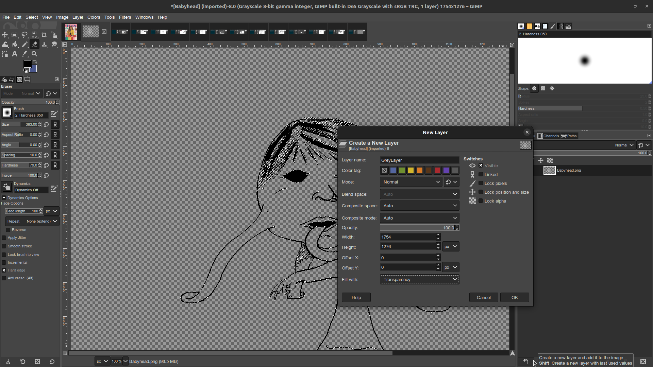Switch to the Paths tab
The height and width of the screenshot is (367, 653).
tap(569, 136)
